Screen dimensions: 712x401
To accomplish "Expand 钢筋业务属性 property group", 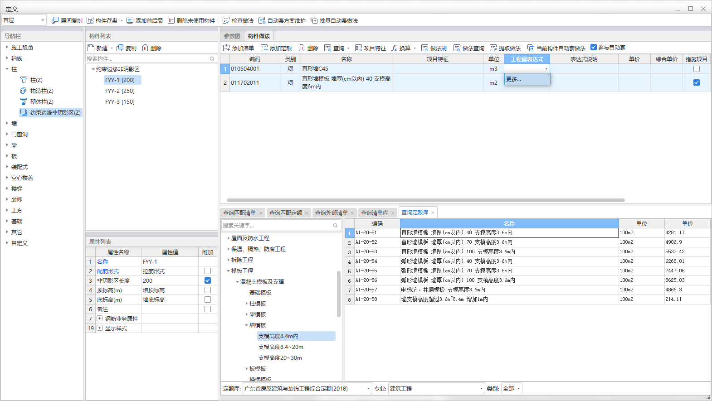I will (99, 319).
